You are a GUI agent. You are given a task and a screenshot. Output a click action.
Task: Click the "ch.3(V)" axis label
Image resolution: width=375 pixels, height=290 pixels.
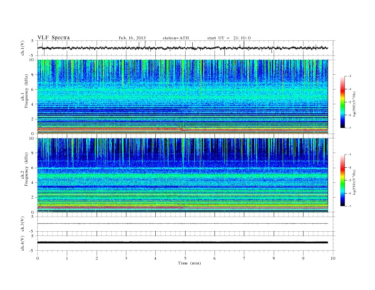pyautogui.click(x=22, y=224)
